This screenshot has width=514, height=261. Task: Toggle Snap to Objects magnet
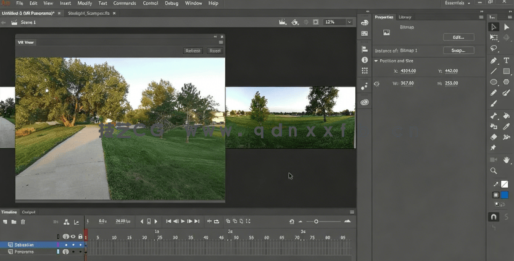(x=494, y=217)
